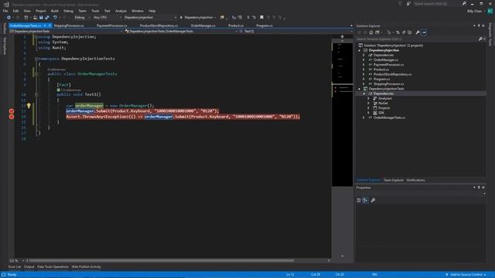Toggle the breakpoint on line 13
This screenshot has height=278, width=495.
click(x=12, y=111)
